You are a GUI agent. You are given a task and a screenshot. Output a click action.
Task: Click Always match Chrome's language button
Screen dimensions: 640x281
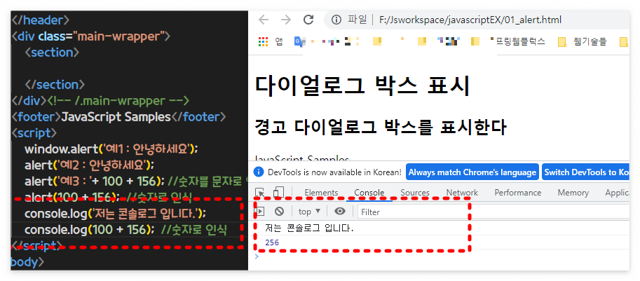[x=472, y=172]
